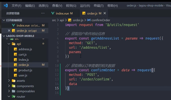171x100 pixels.
Task: Open address.js file
Action: coord(25,49)
